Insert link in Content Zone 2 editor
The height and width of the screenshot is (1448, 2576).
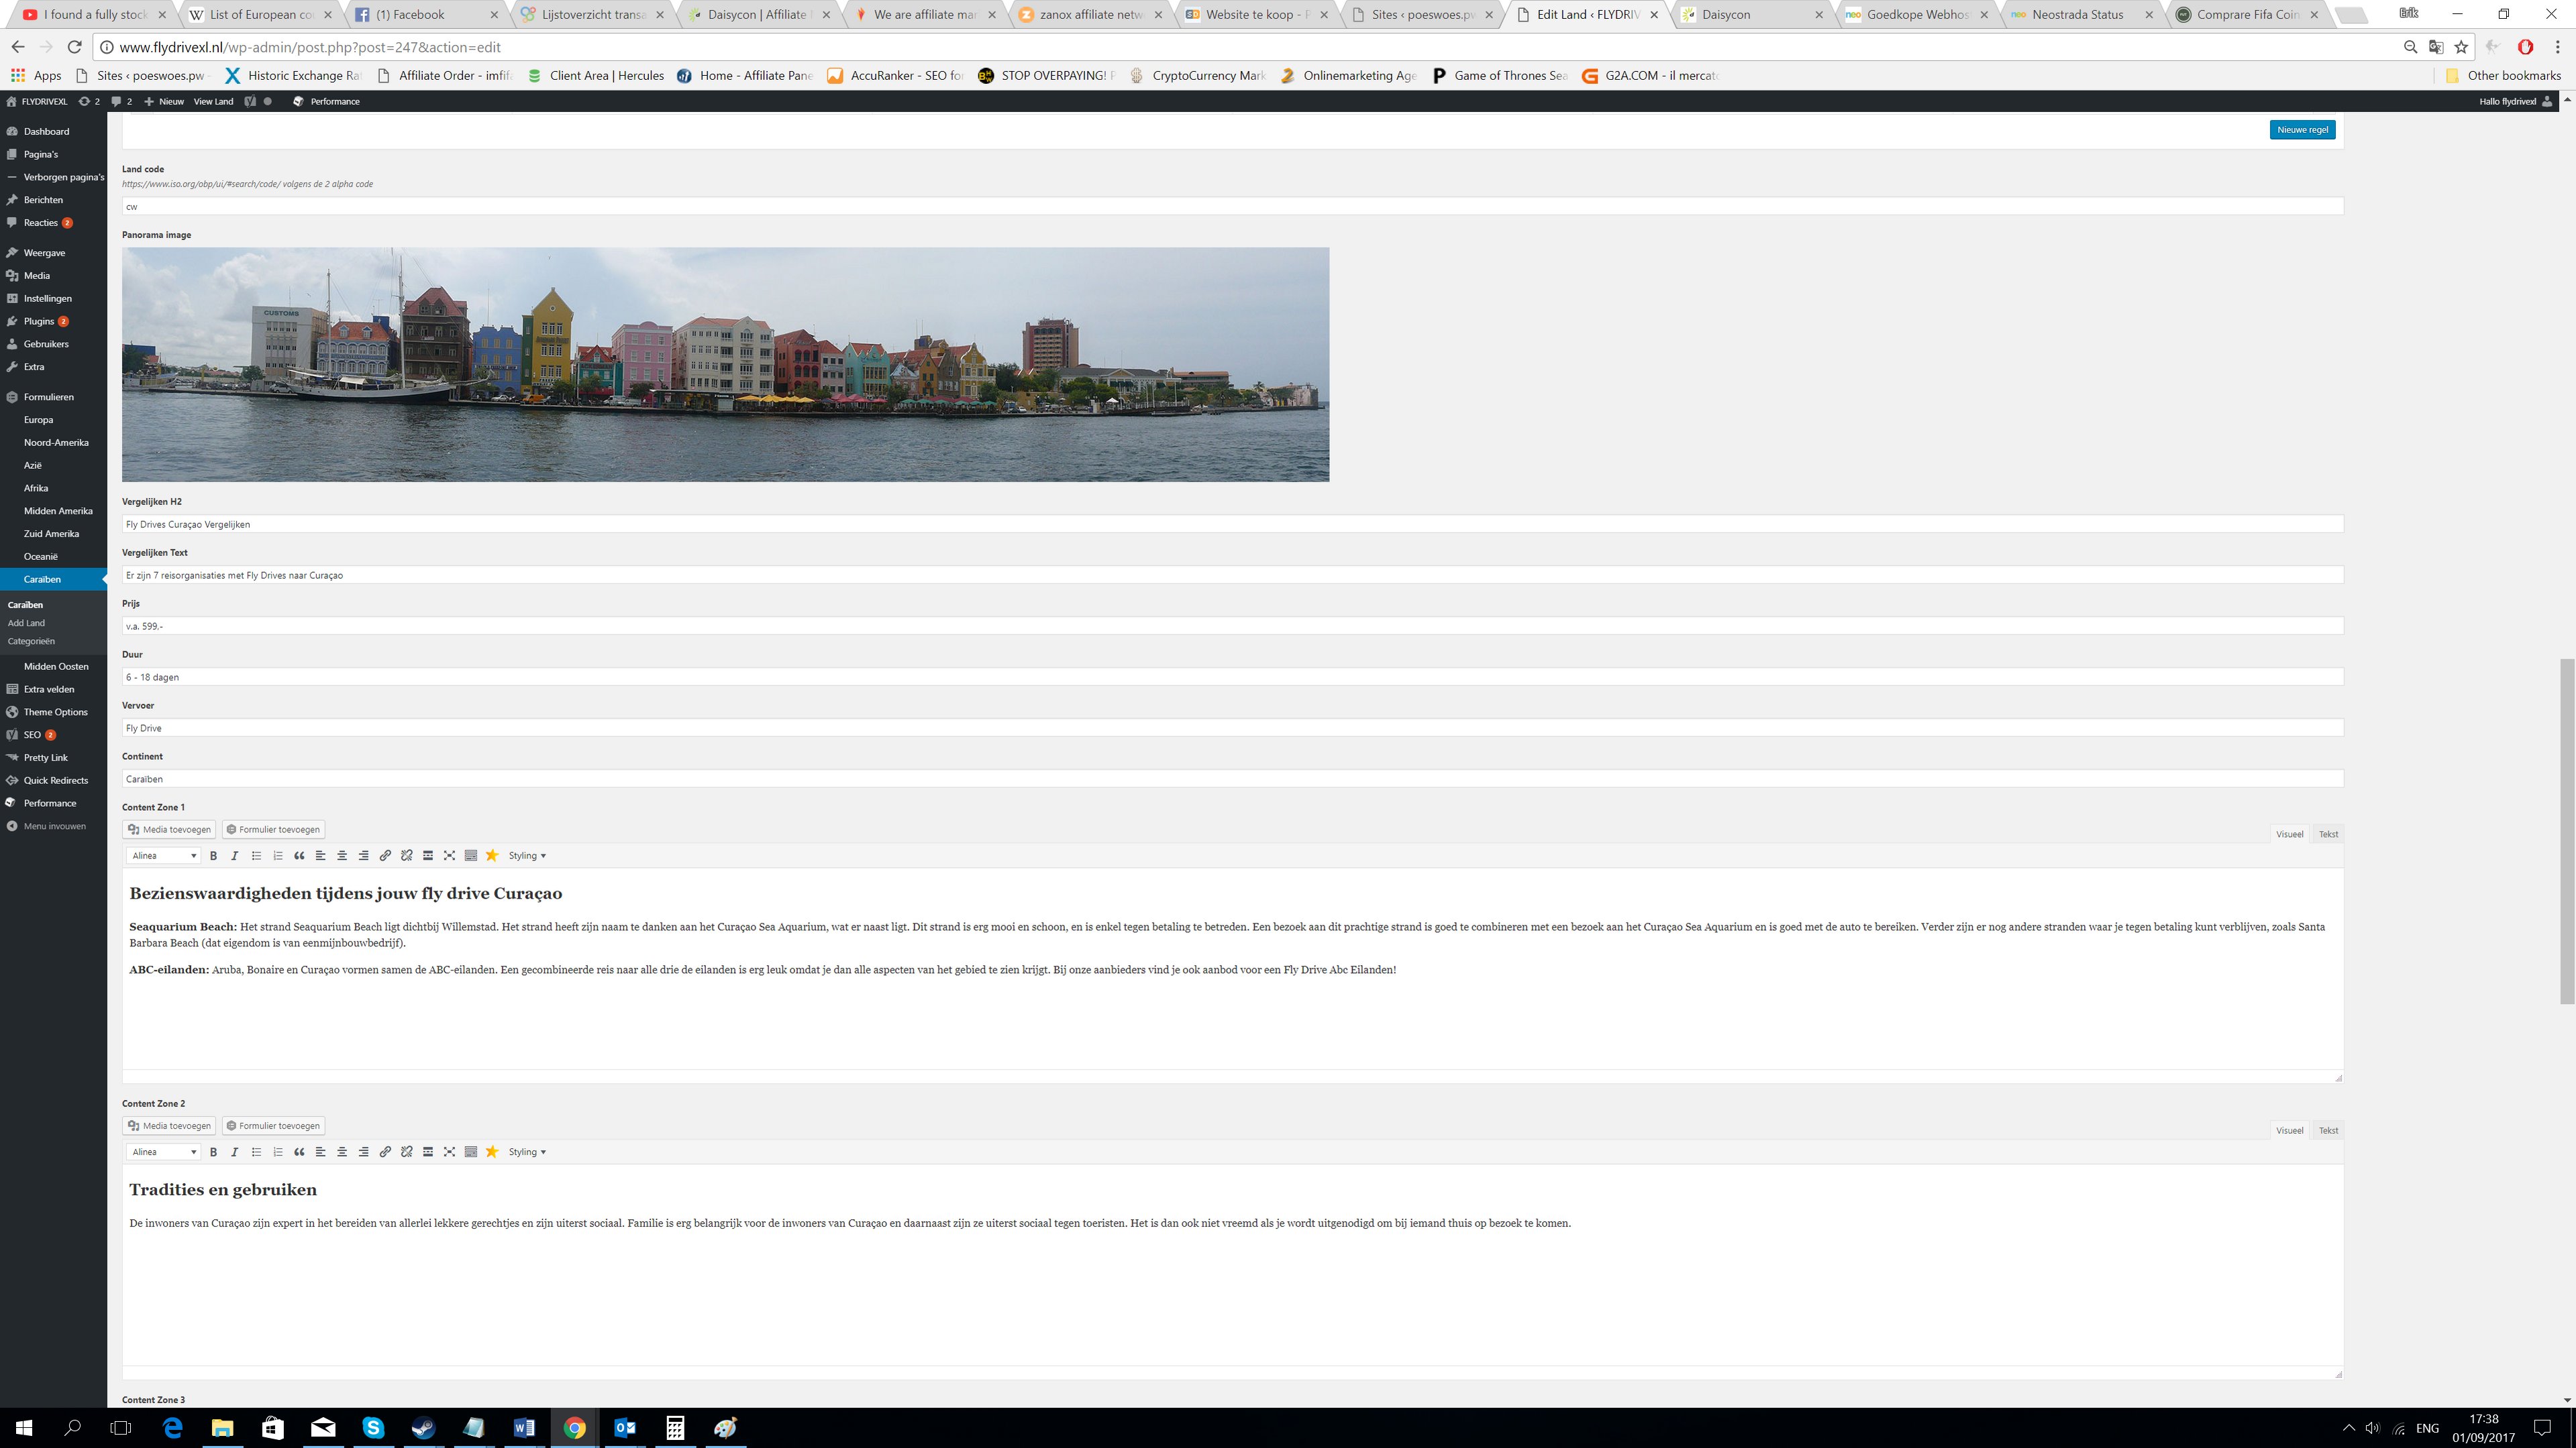[x=385, y=1152]
